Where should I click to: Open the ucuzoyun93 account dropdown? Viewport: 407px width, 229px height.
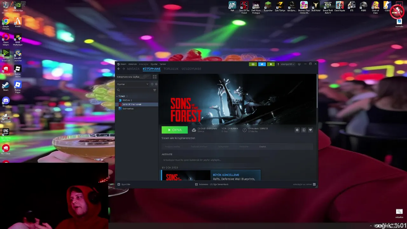(287, 64)
